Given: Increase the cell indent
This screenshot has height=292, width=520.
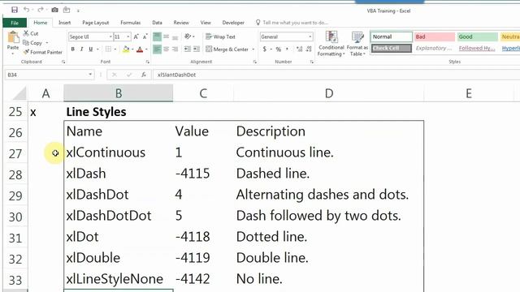Looking at the screenshot, I should 197,49.
